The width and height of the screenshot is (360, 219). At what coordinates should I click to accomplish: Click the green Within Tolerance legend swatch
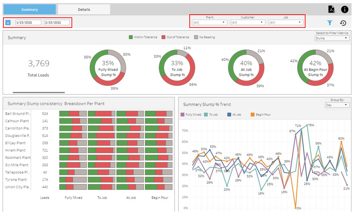(131, 37)
